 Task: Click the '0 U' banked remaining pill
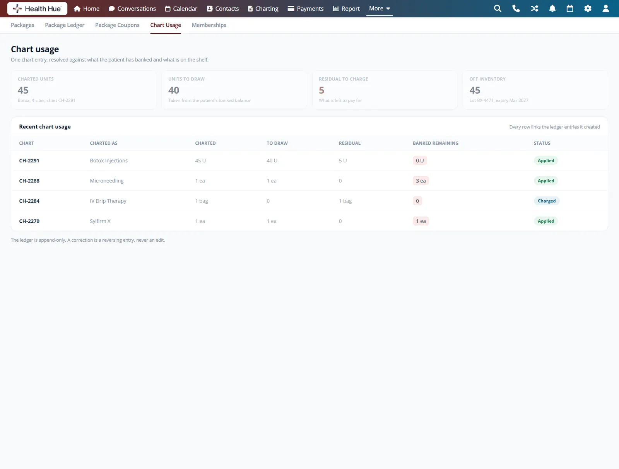coord(420,160)
